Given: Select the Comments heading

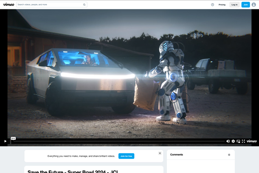Looking at the screenshot, I should point(176,154).
